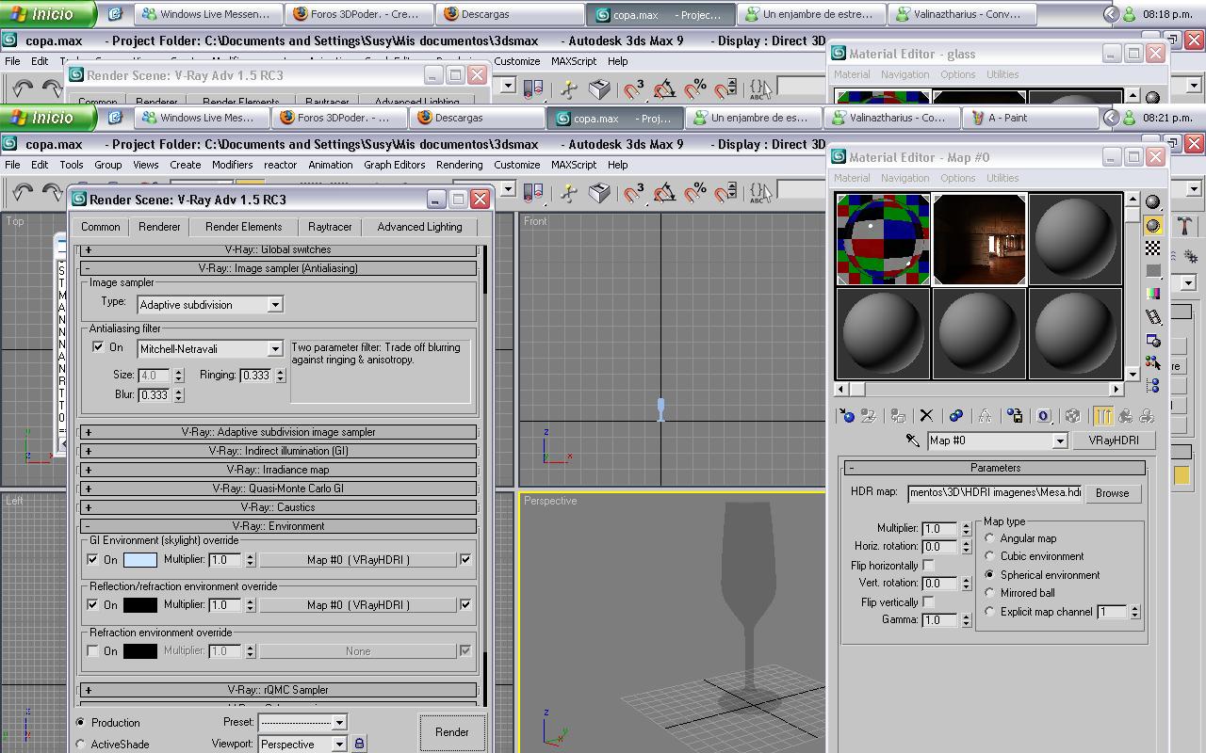Select the Angular map radio button
This screenshot has height=753, width=1206.
coord(989,538)
